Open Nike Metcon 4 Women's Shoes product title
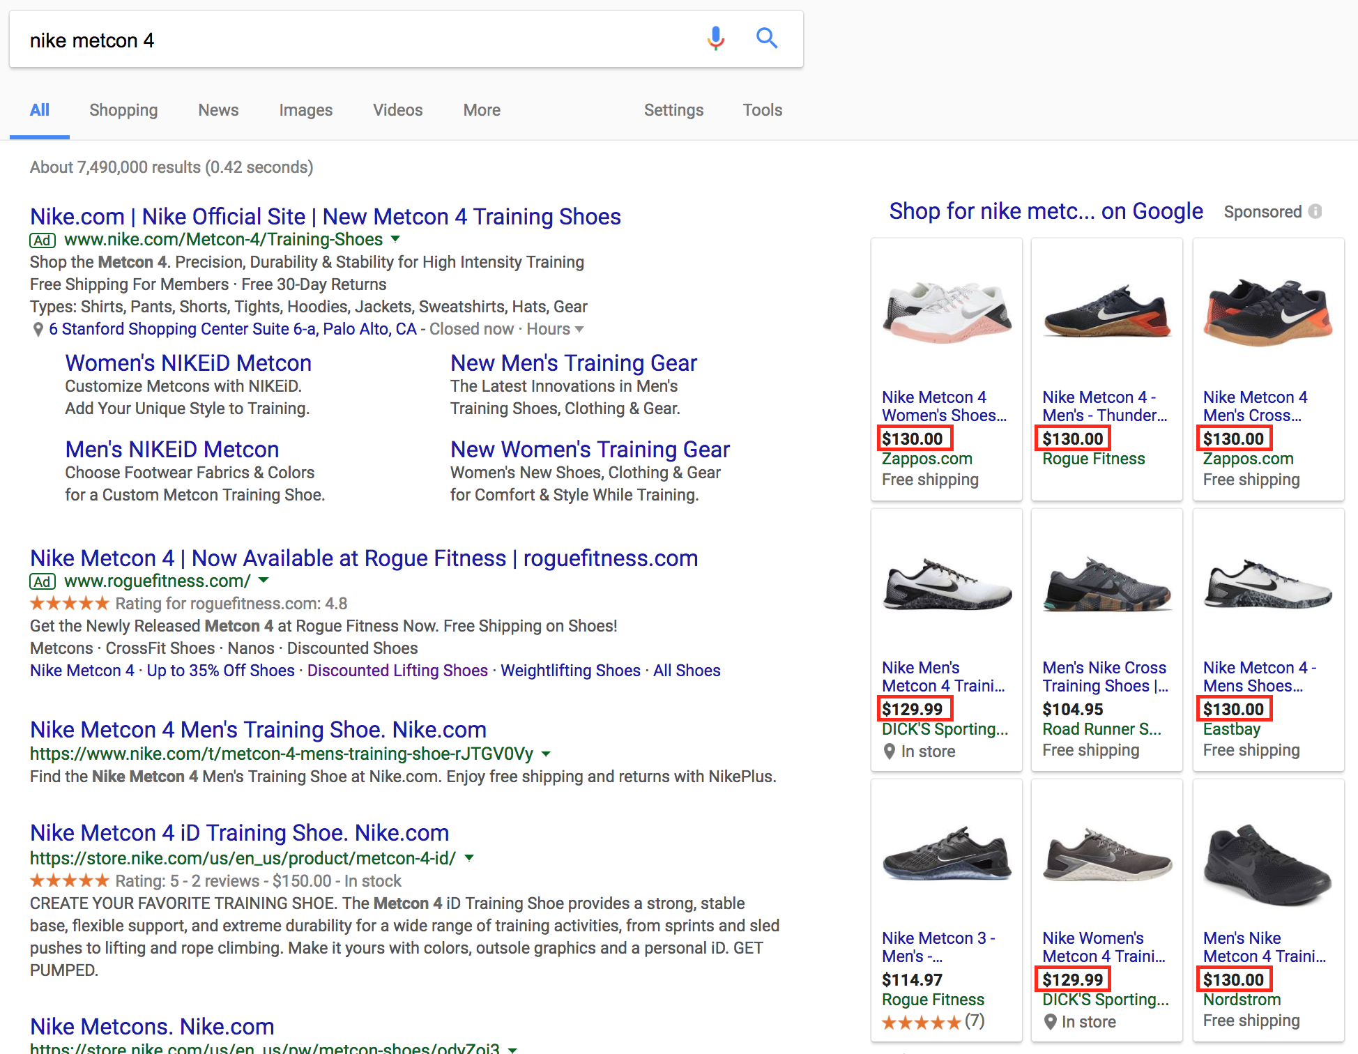This screenshot has height=1054, width=1358. tap(944, 406)
